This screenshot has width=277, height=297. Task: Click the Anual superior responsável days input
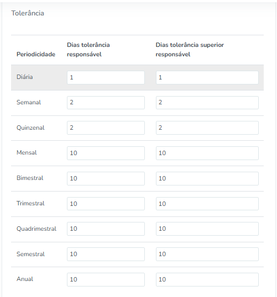coord(207,279)
